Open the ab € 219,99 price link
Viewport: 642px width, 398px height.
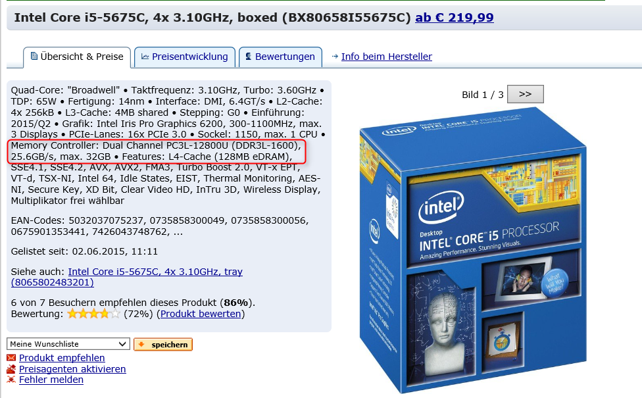pos(455,18)
